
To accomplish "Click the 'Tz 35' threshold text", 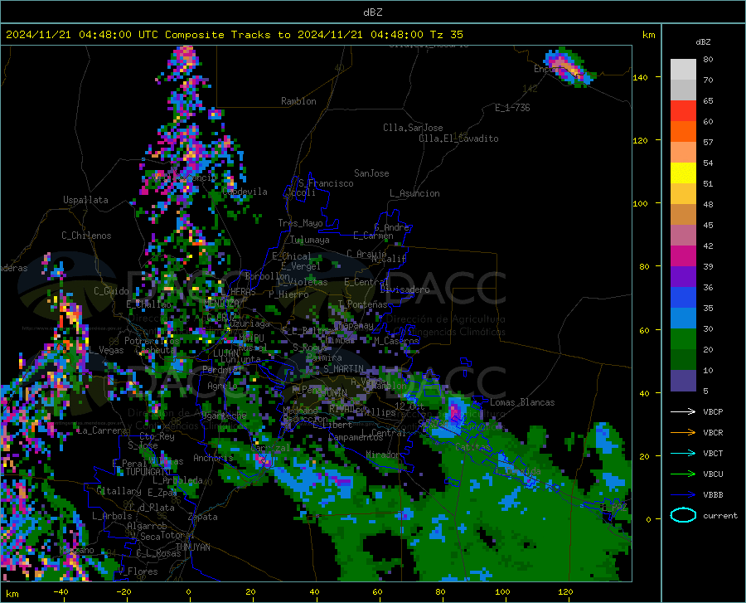I will pos(446,35).
